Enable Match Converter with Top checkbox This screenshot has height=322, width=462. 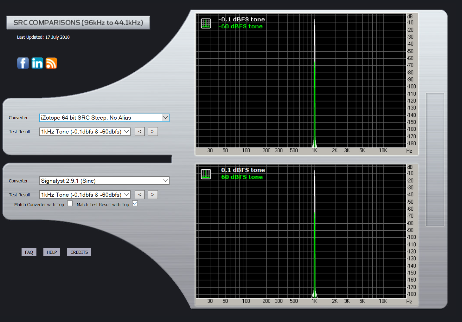click(70, 204)
